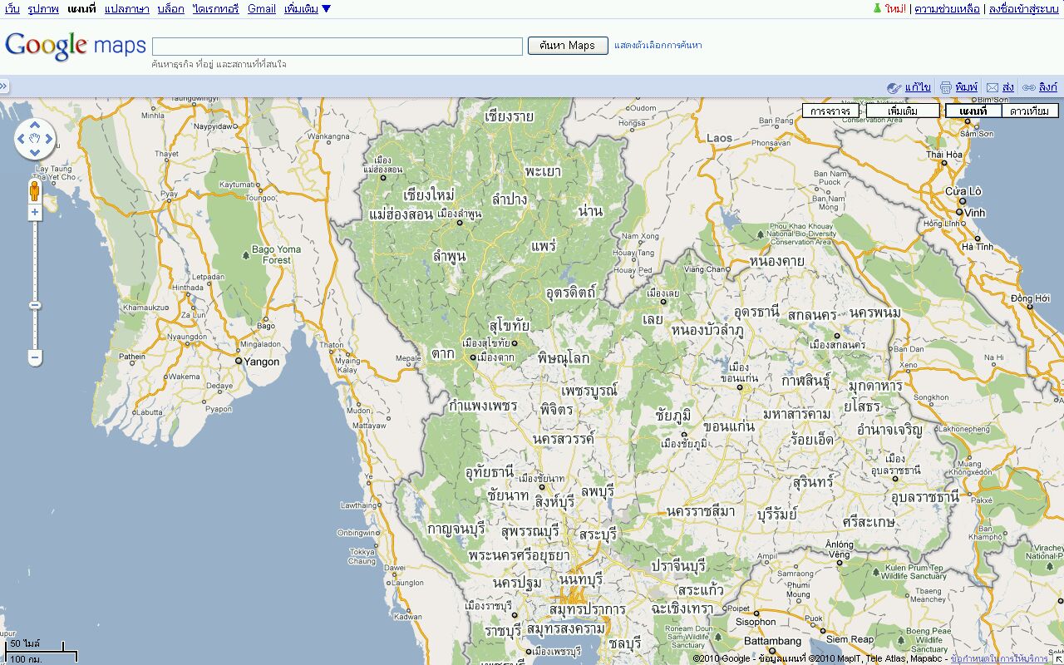Expand the collapsed left side panel
The height and width of the screenshot is (665, 1064).
pyautogui.click(x=4, y=86)
